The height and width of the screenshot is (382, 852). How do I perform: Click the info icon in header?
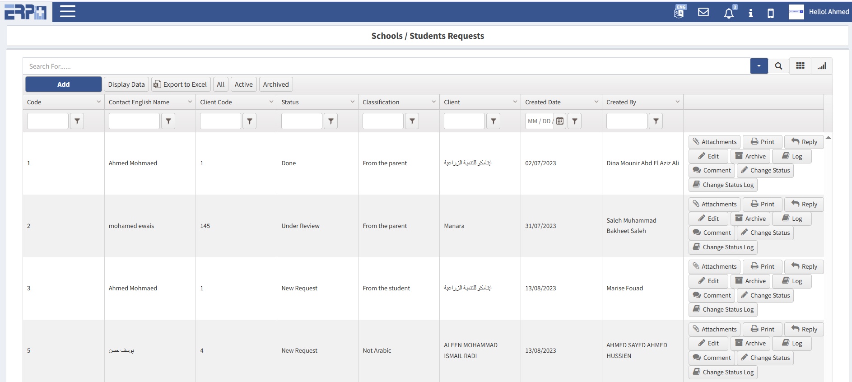[750, 13]
